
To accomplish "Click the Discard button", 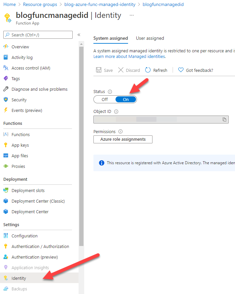I will (x=129, y=70).
